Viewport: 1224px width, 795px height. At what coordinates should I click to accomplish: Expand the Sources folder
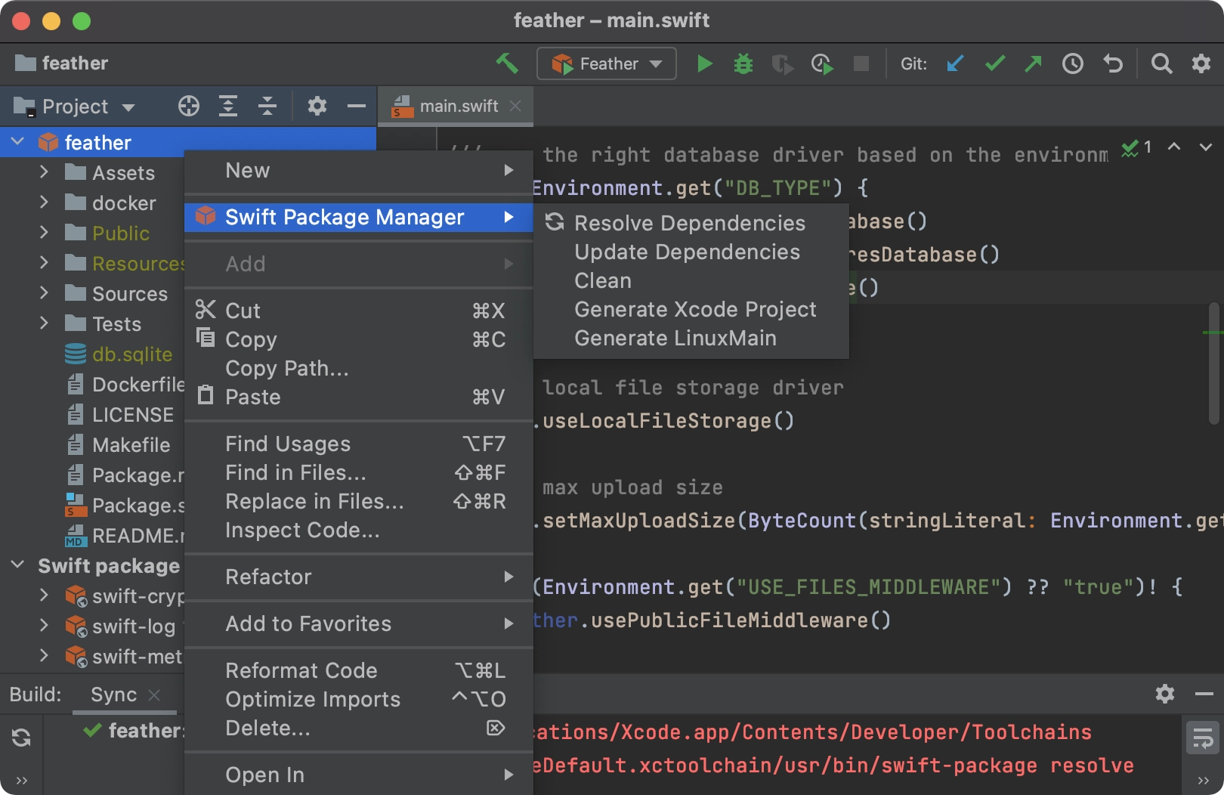tap(44, 293)
